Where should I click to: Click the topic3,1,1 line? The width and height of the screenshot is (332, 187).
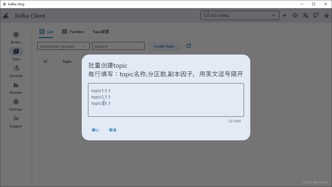tap(101, 103)
